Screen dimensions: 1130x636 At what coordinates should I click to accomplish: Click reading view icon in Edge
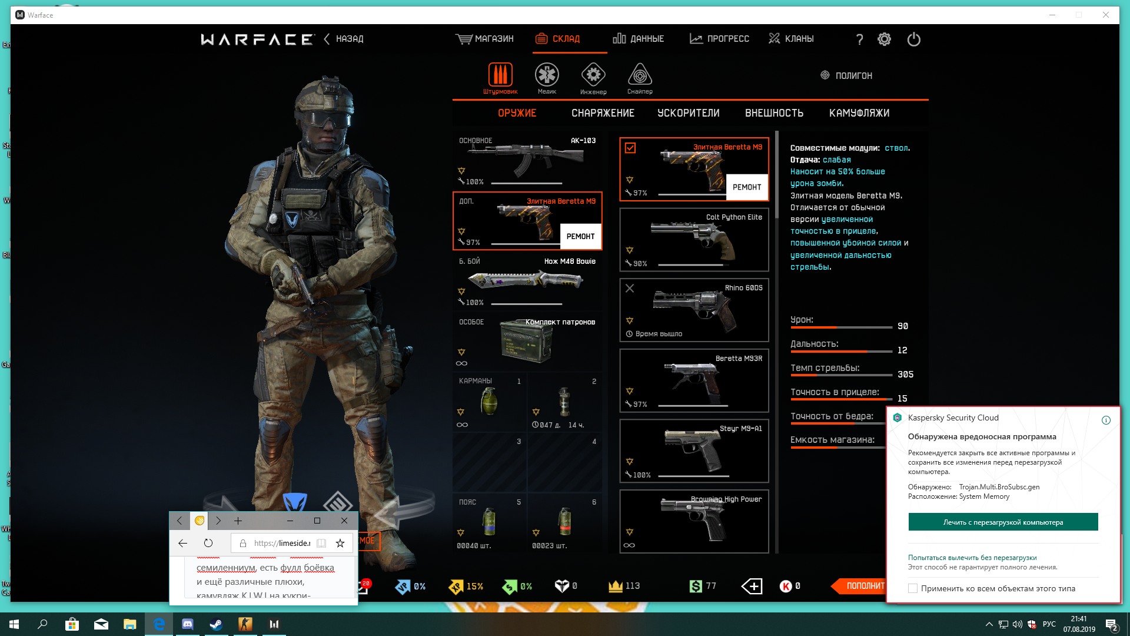pos(321,543)
